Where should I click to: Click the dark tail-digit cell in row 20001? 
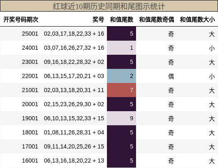pos(121,104)
